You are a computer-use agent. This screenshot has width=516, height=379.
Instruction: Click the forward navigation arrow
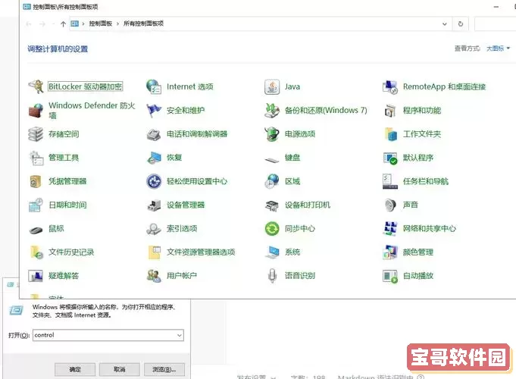42,24
